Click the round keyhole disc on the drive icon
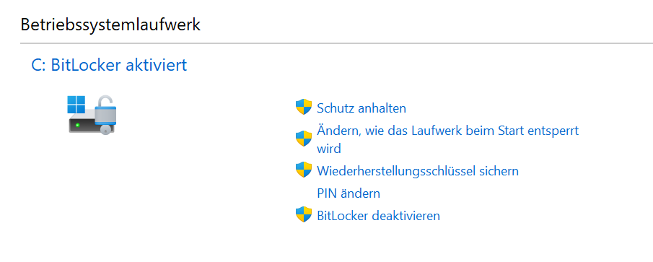 106,129
